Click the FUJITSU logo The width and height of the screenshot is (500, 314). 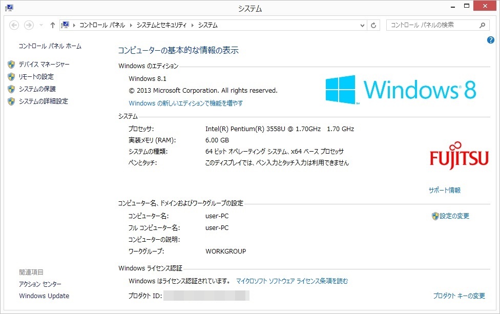[459, 156]
